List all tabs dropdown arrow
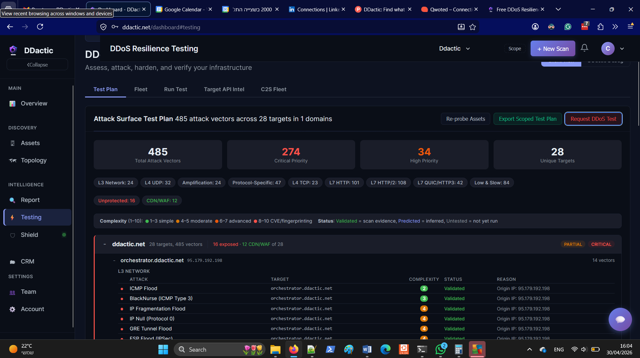The image size is (640, 358). point(558,9)
